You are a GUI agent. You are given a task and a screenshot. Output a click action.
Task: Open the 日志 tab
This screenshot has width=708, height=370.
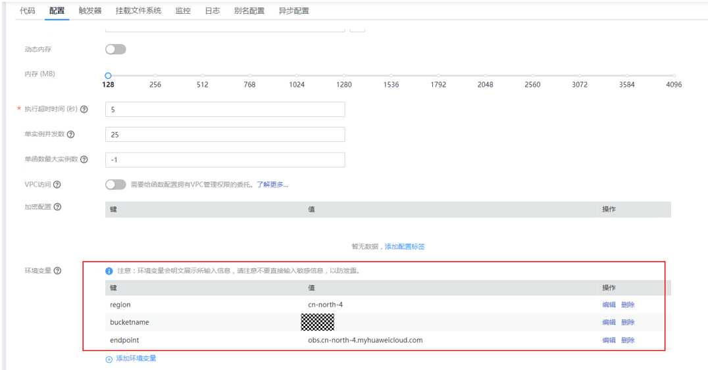[x=213, y=11]
